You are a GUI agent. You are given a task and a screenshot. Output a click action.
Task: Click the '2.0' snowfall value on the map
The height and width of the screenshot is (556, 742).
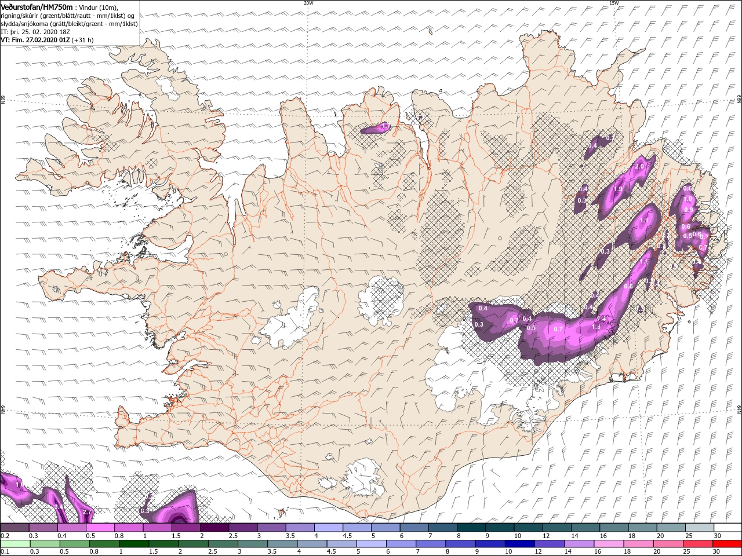pyautogui.click(x=639, y=167)
